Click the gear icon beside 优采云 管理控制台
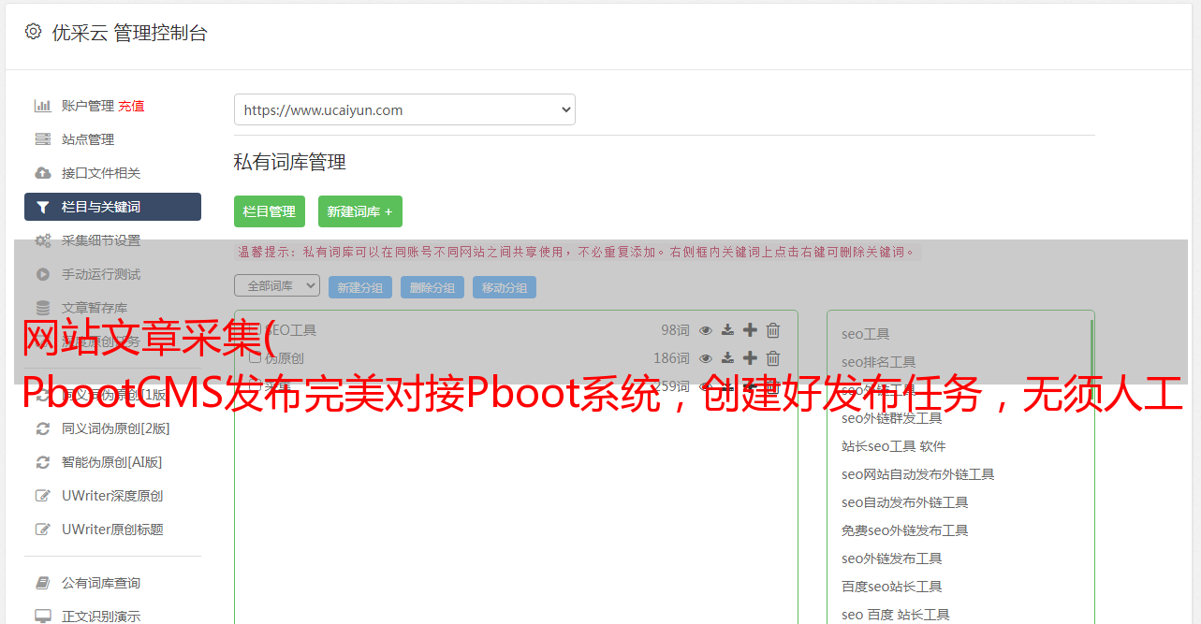1201x624 pixels. 33,32
